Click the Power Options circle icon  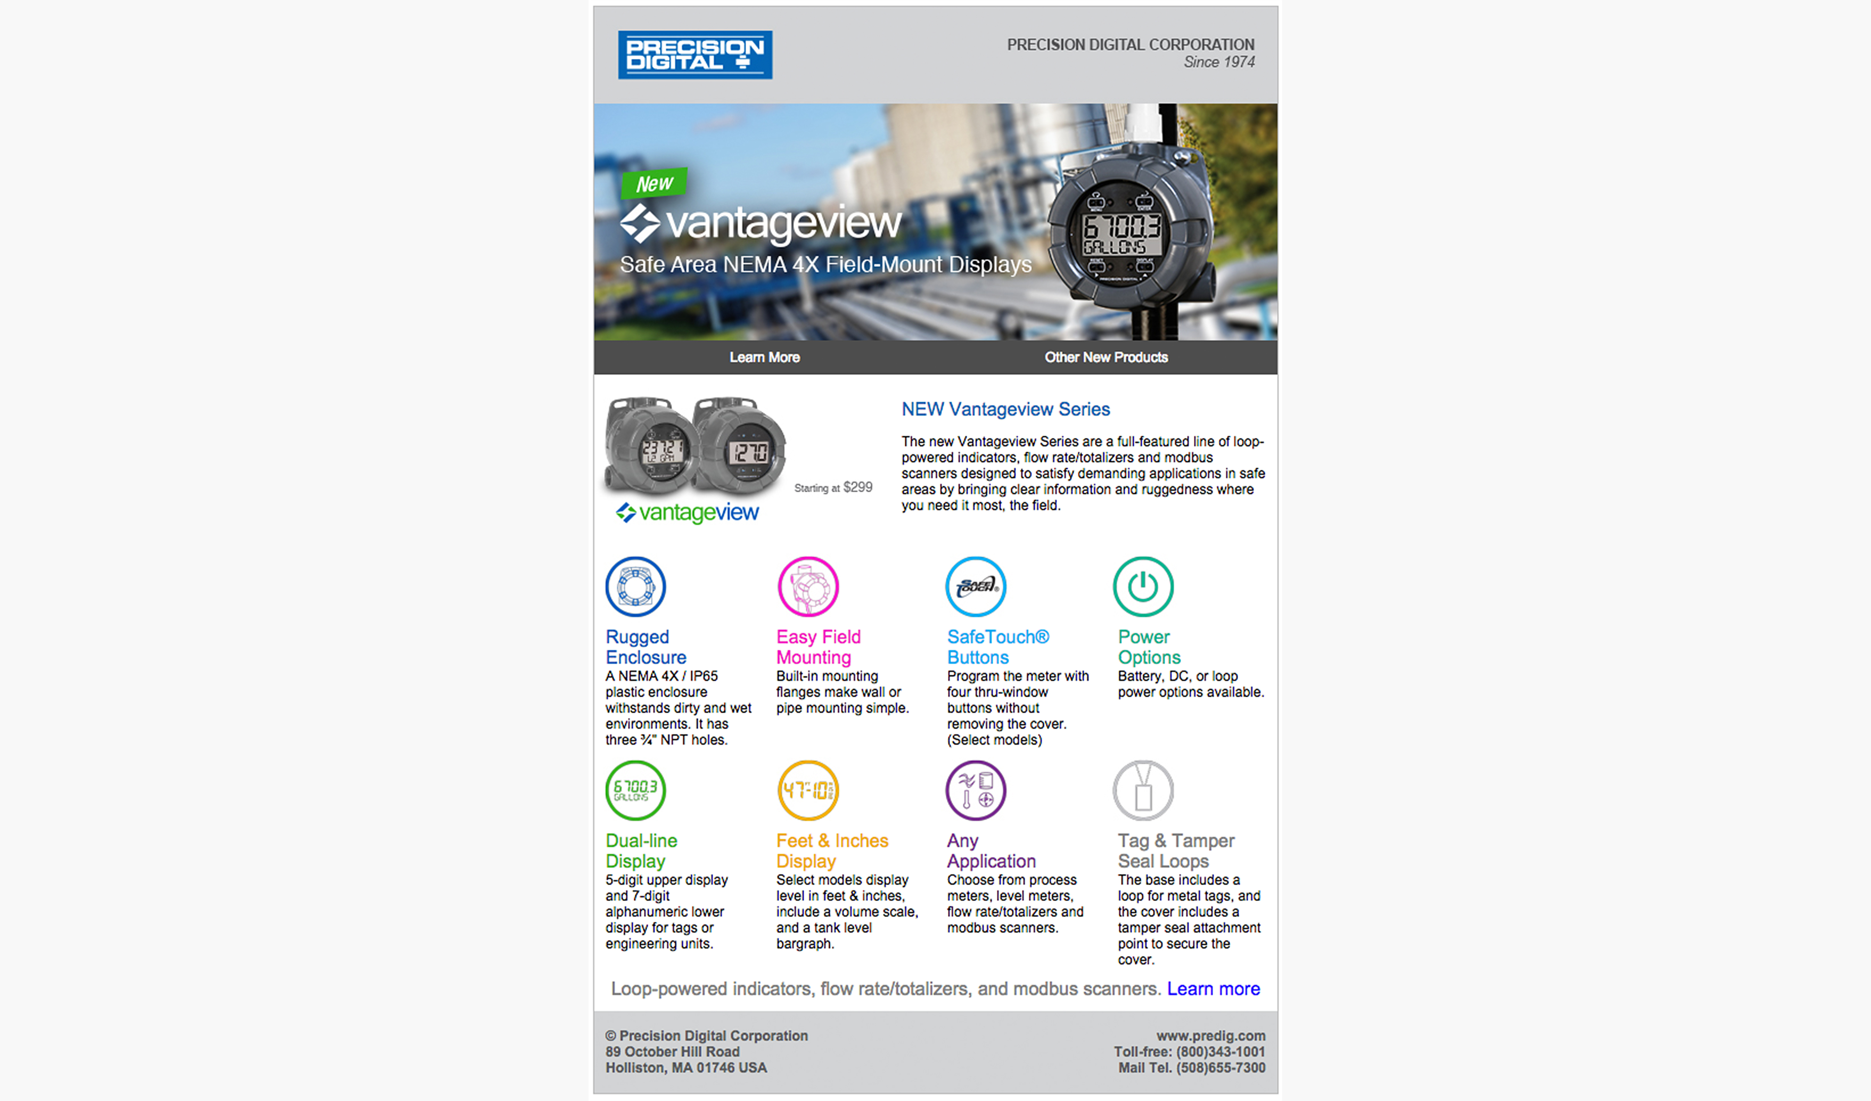pyautogui.click(x=1142, y=587)
